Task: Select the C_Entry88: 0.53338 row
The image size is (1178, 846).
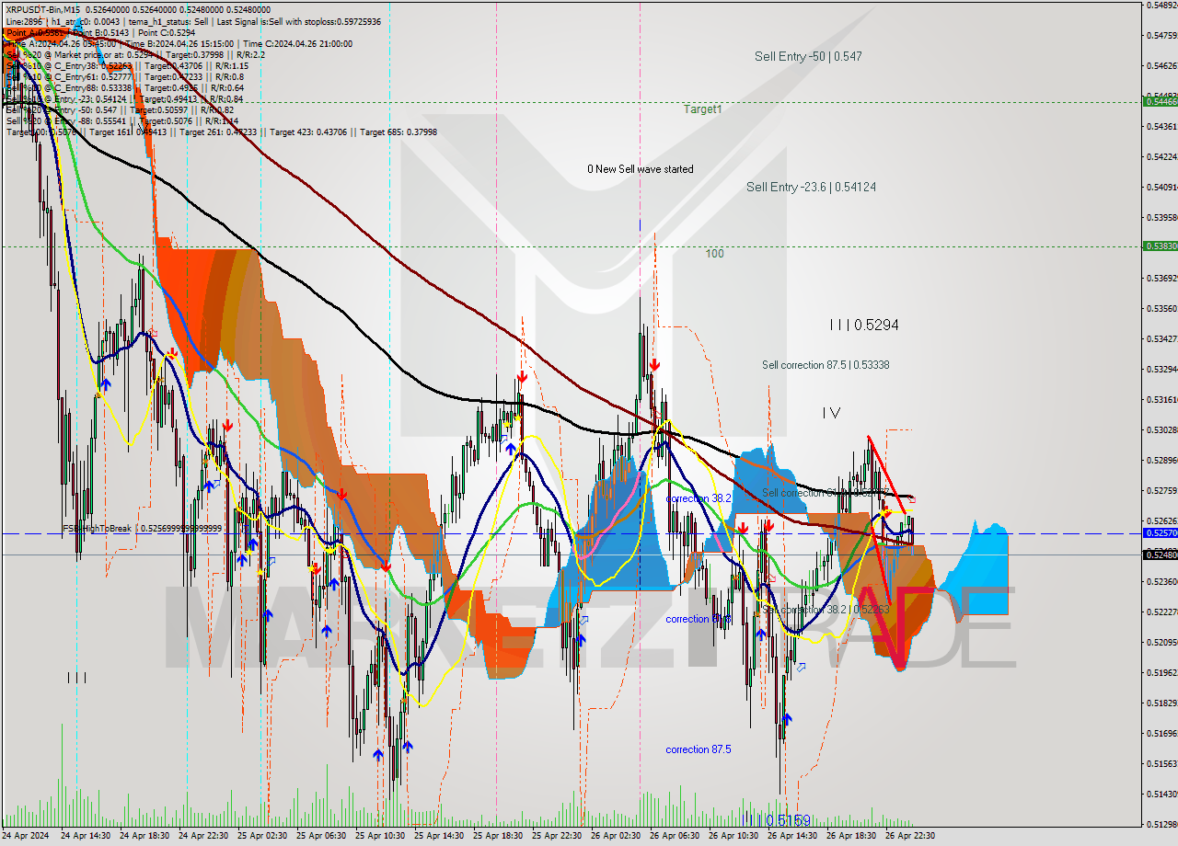Action: [125, 87]
